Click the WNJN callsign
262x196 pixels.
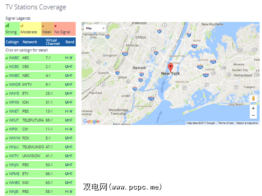tap(14, 165)
